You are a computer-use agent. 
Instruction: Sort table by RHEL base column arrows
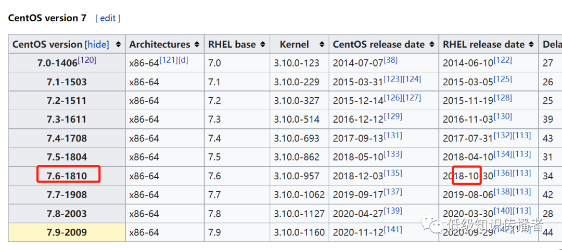coord(263,44)
